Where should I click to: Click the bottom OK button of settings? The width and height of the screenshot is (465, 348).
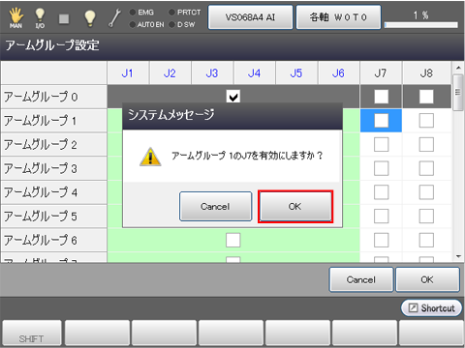click(x=427, y=279)
